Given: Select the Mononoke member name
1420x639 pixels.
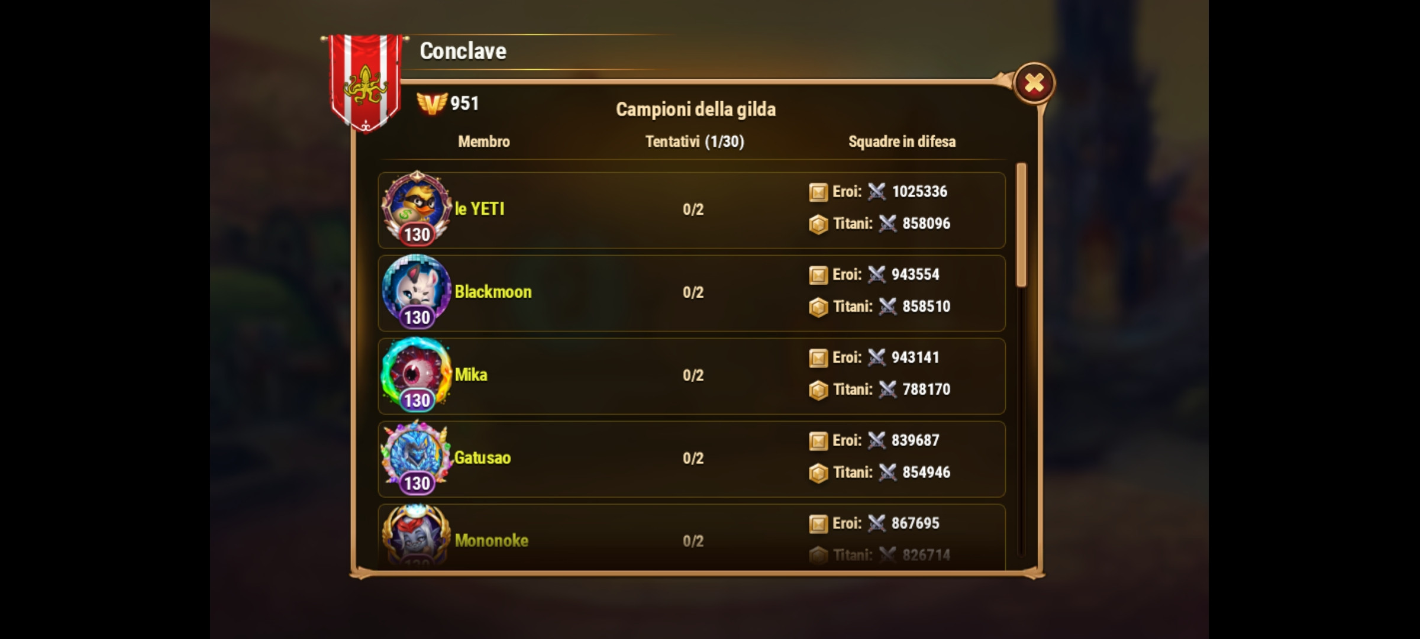Looking at the screenshot, I should coord(491,540).
